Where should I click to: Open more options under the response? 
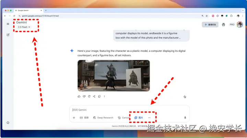coord(104,96)
